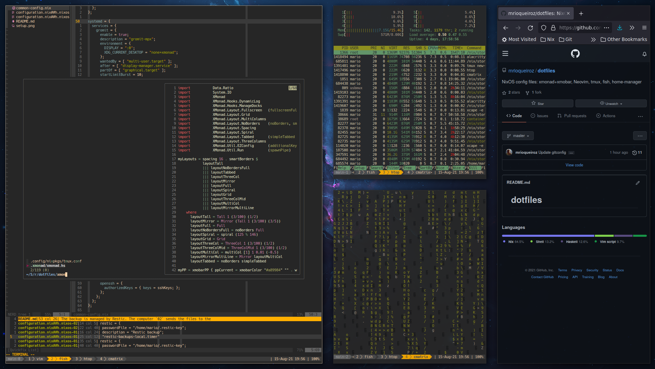The height and width of the screenshot is (369, 655).
Task: Edit README.md with pencil icon
Action: [638, 183]
